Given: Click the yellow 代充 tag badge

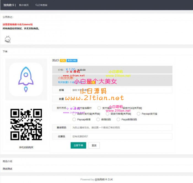Looking at the screenshot, I should [x=63, y=61].
